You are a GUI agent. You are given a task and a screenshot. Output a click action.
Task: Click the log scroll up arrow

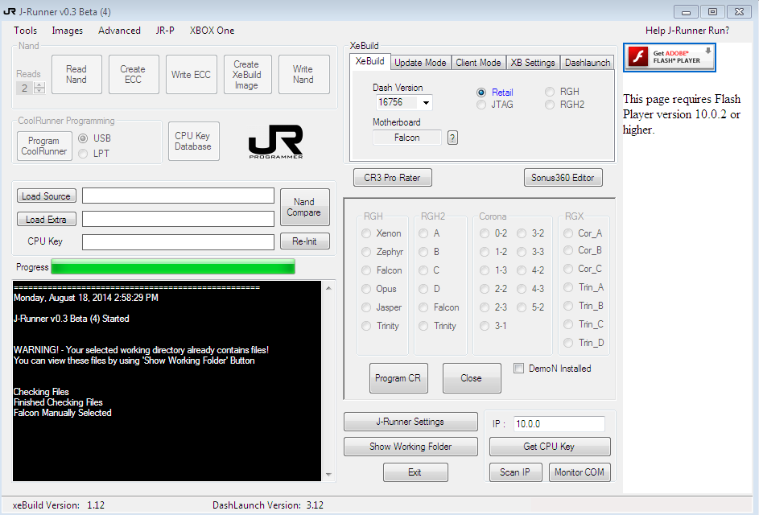pyautogui.click(x=328, y=288)
